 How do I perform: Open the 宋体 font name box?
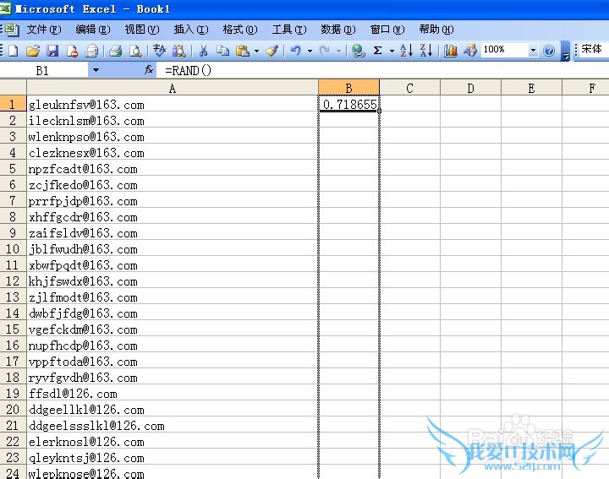594,50
